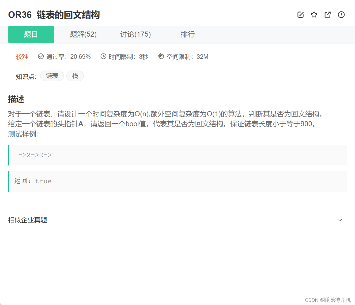Switch to the 题解(52) tab

83,34
